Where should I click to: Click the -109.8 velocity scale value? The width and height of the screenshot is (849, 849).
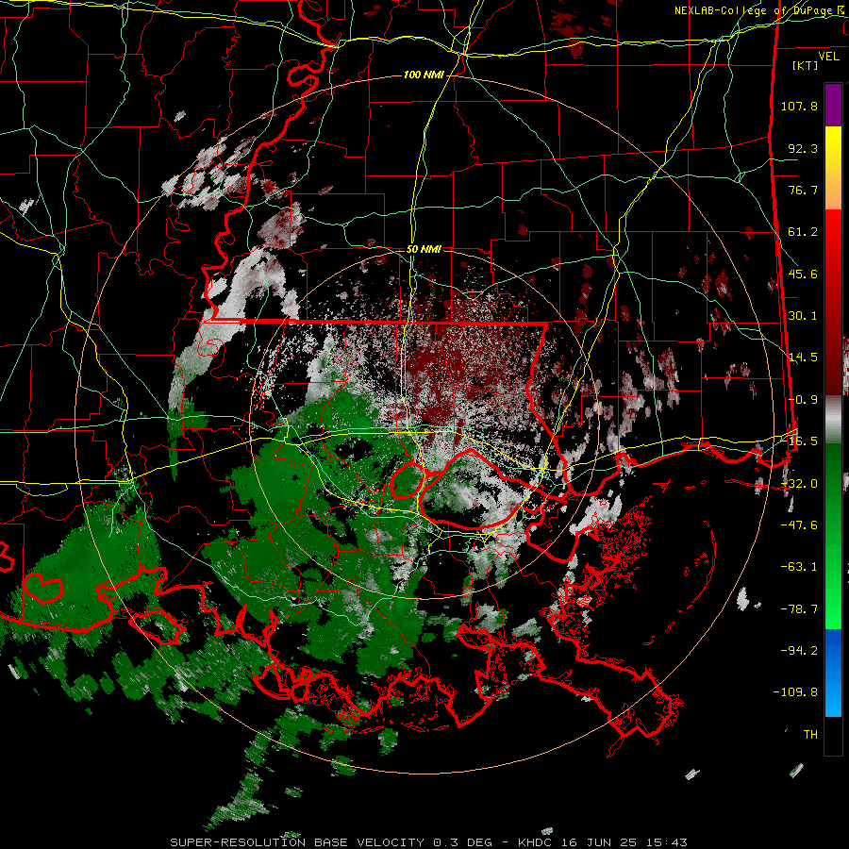point(796,692)
